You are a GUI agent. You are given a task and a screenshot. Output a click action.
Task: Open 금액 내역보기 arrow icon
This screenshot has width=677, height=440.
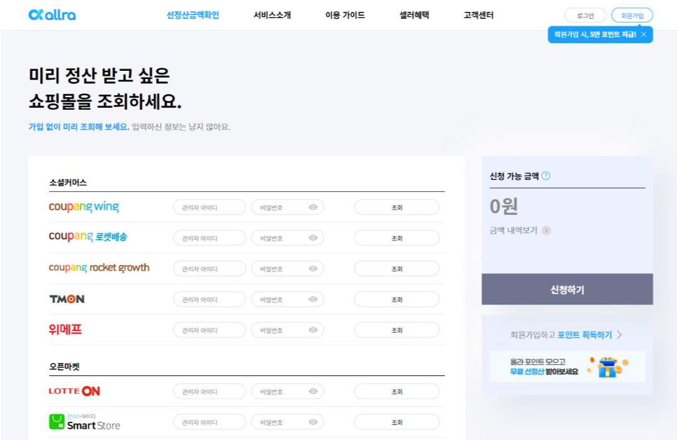pyautogui.click(x=546, y=231)
